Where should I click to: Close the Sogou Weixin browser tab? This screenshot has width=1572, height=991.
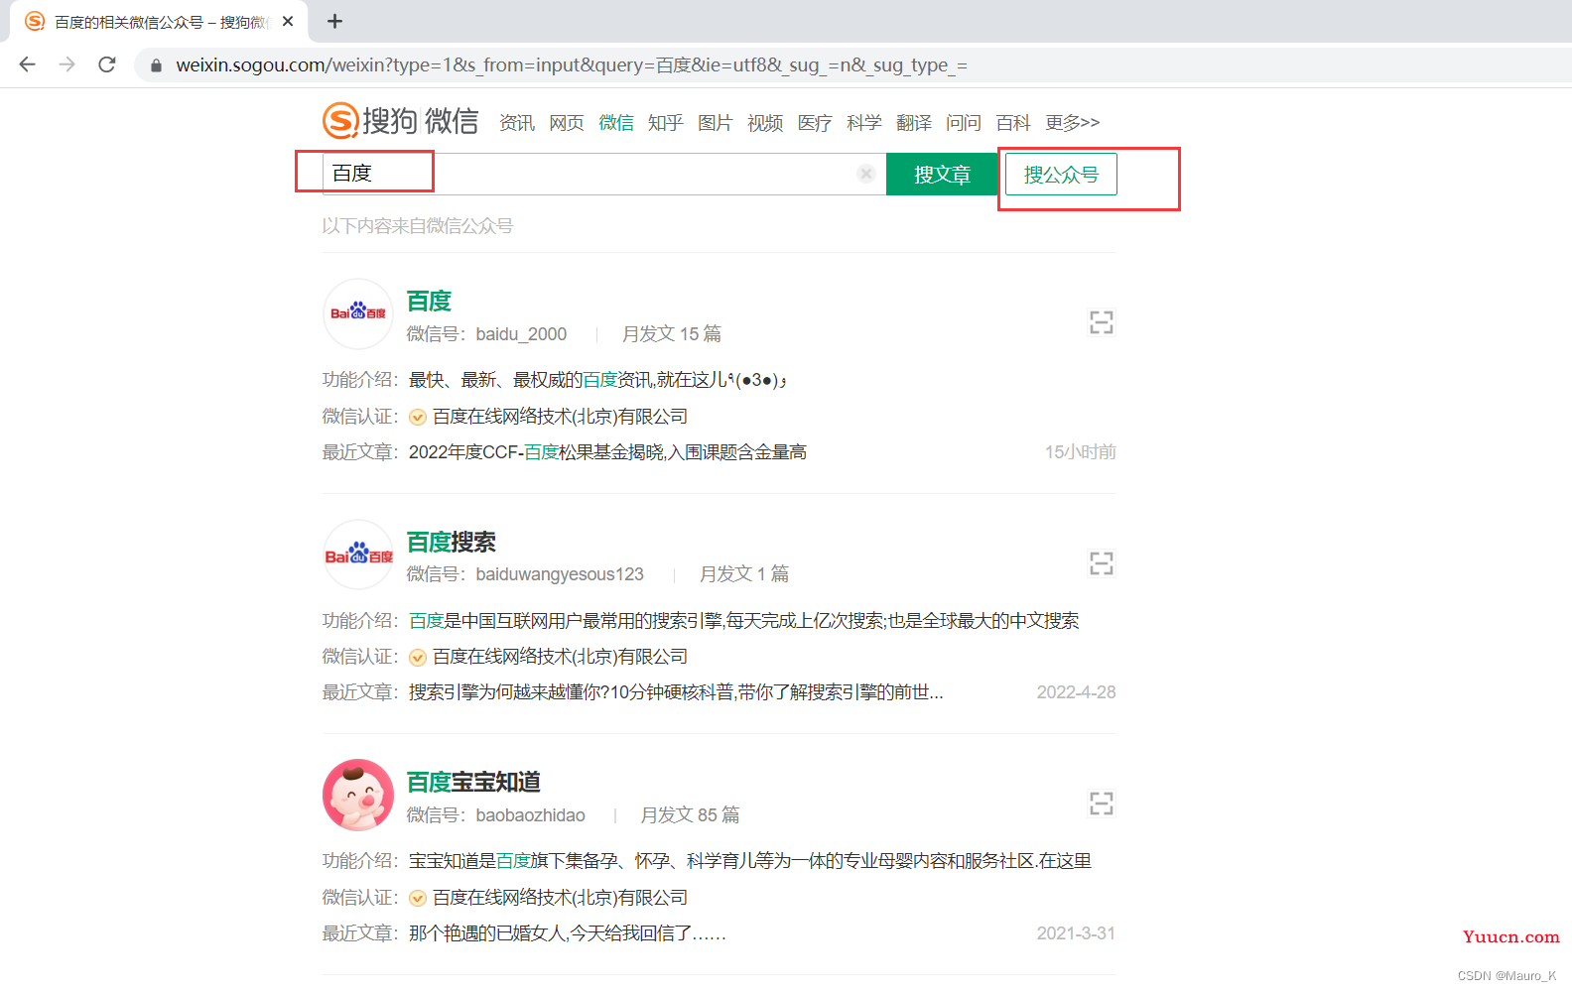pos(288,21)
